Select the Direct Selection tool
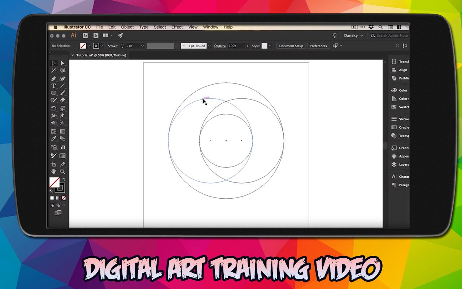This screenshot has width=462, height=289. point(62,63)
